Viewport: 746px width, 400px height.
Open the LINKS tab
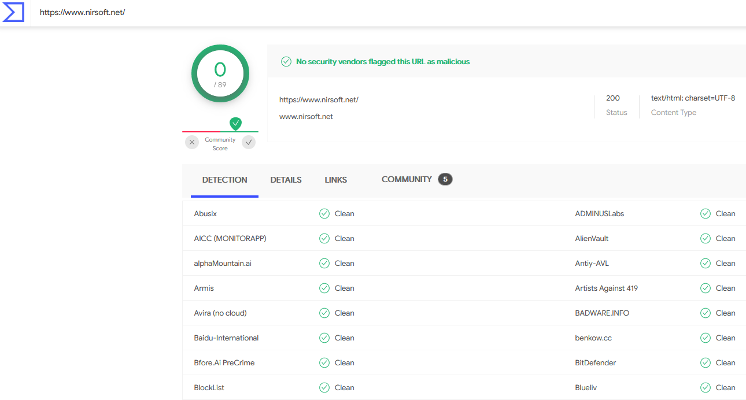(x=335, y=180)
